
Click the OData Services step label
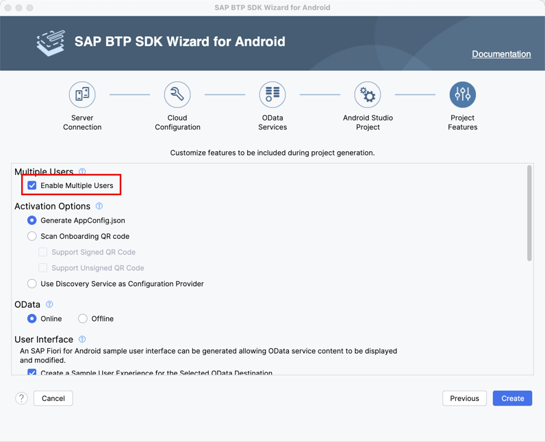[x=272, y=122]
